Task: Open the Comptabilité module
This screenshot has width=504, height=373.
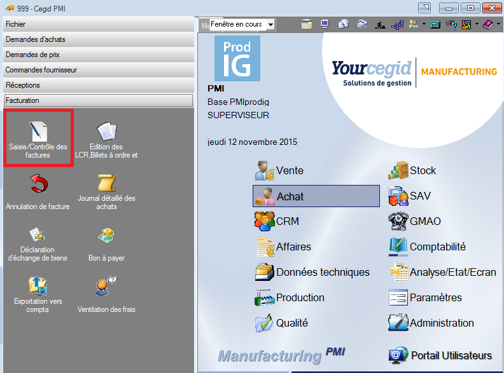Action: coord(427,247)
